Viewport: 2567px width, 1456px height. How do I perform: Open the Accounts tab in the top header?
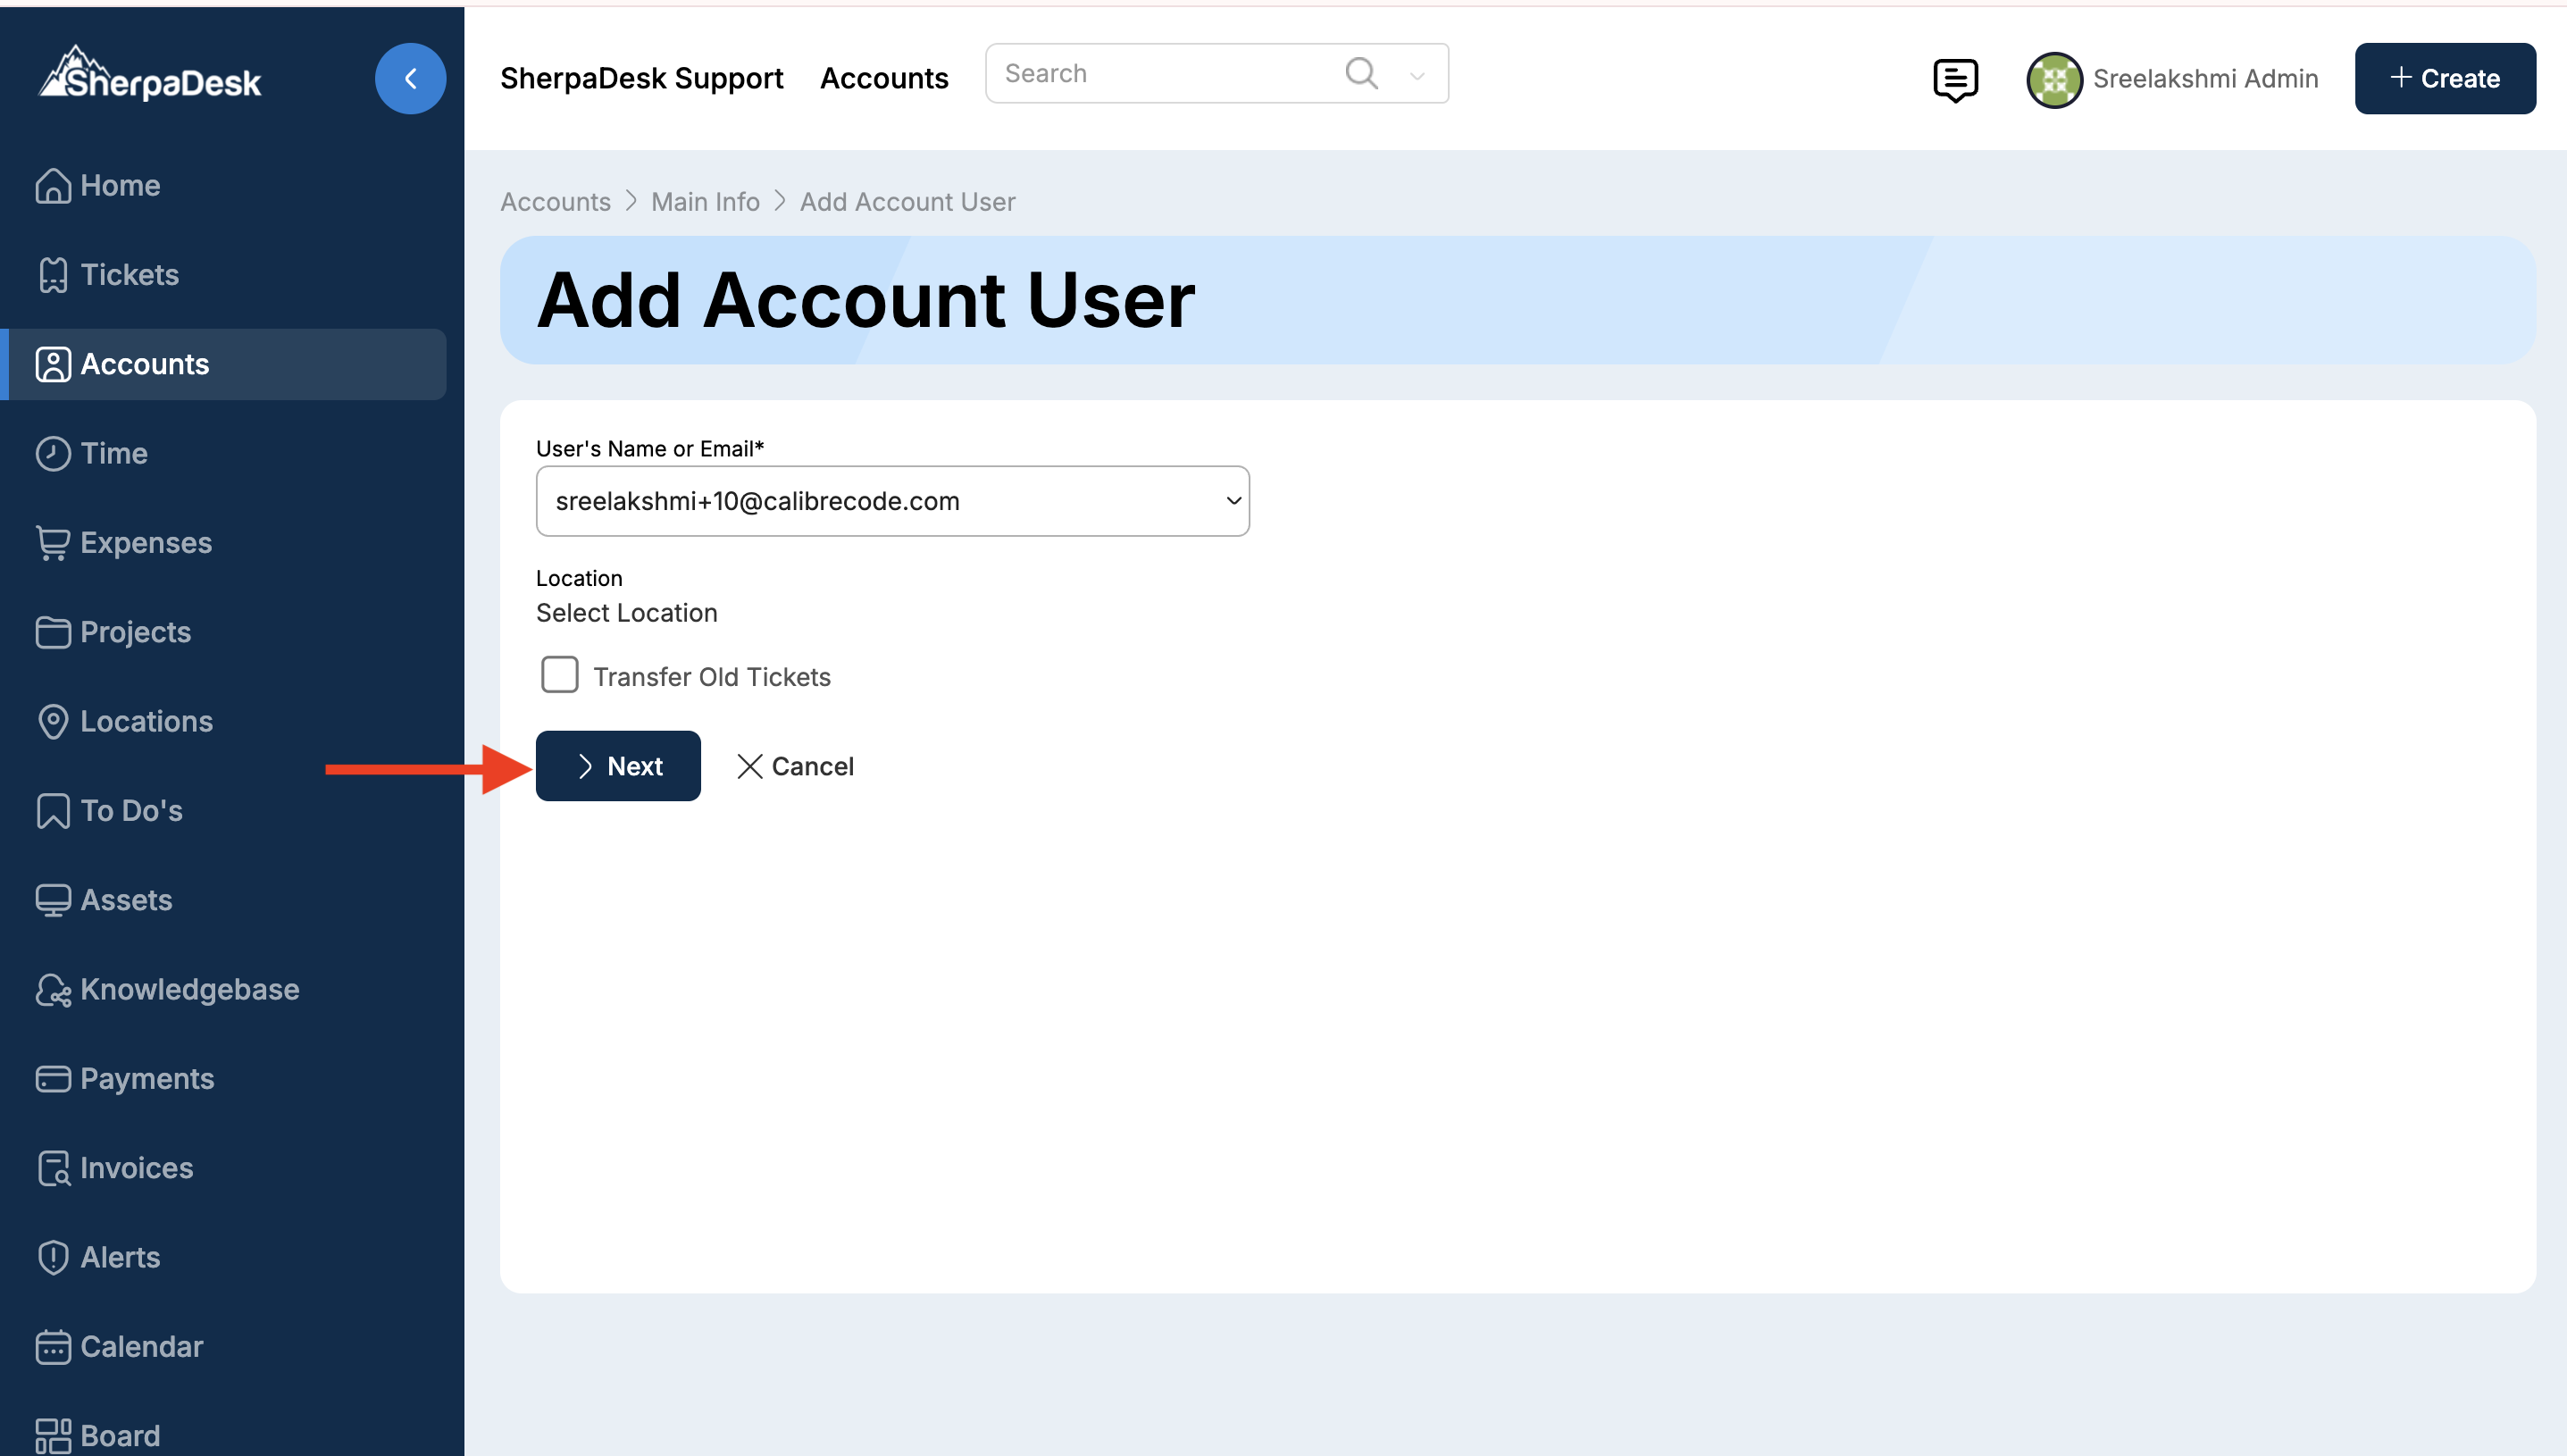coord(883,78)
